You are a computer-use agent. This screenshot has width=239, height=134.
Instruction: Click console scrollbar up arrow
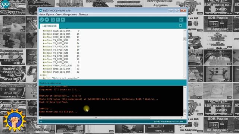[185, 87]
